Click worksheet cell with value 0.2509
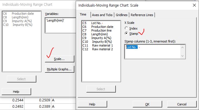The width and height of the screenshot is (199, 110). (x=38, y=100)
